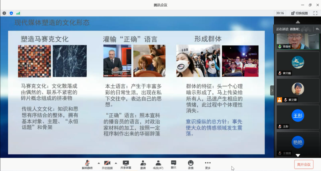
Task: Select the 王彤 participant tile
Action: [298, 117]
